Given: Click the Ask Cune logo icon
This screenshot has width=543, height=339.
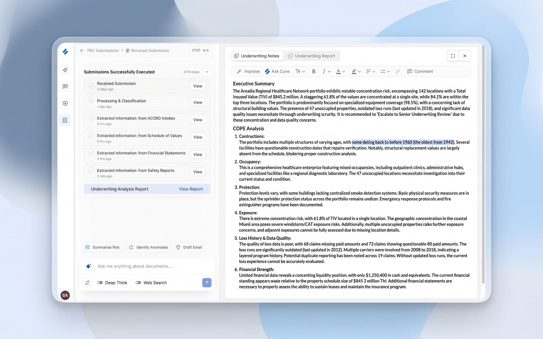Looking at the screenshot, I should point(267,72).
